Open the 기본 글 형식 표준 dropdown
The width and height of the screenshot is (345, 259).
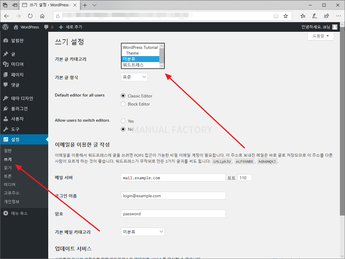(x=134, y=77)
